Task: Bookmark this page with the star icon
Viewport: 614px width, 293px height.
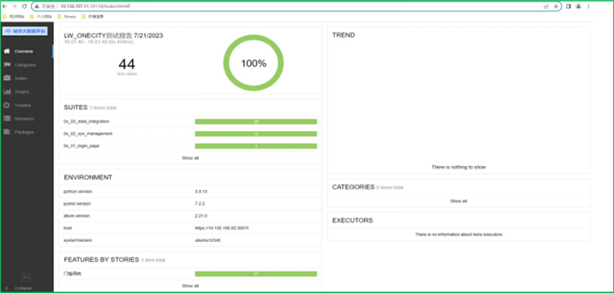Action: pos(556,6)
